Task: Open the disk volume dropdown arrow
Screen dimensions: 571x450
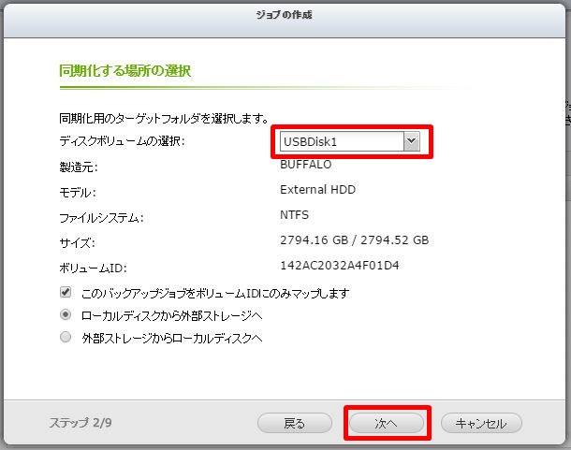Action: pyautogui.click(x=412, y=141)
